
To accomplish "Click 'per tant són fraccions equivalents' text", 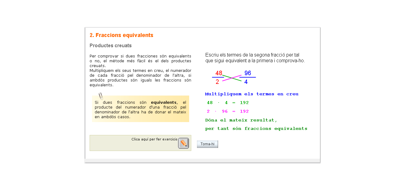I will 256,129.
